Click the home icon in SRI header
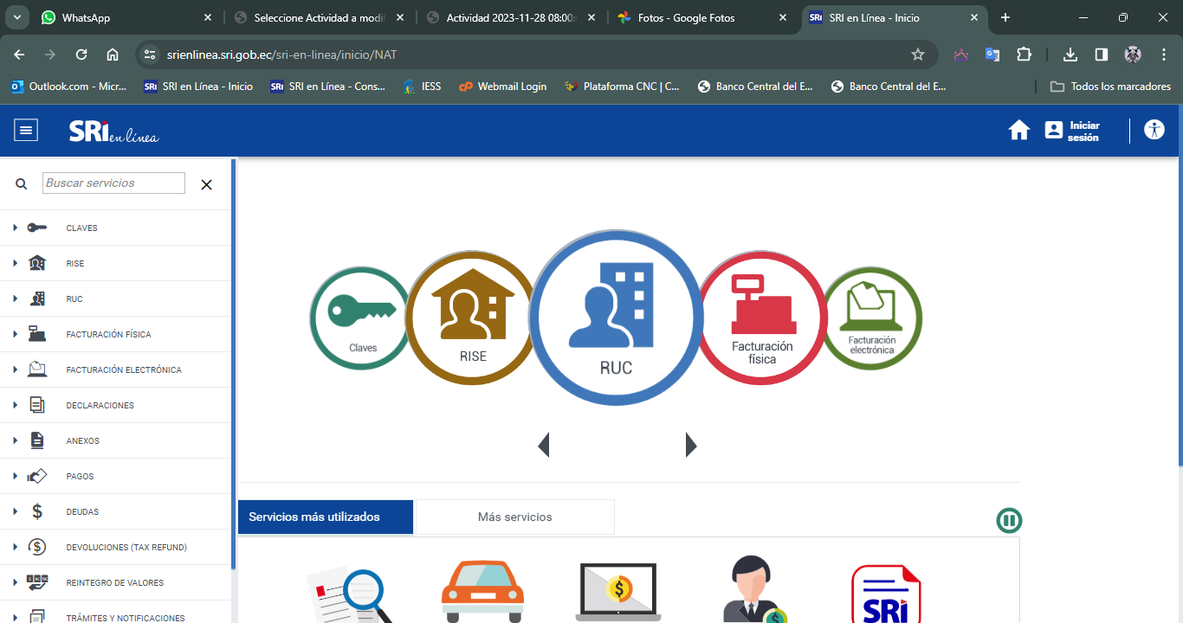Viewport: 1183px width, 623px height. [1018, 131]
